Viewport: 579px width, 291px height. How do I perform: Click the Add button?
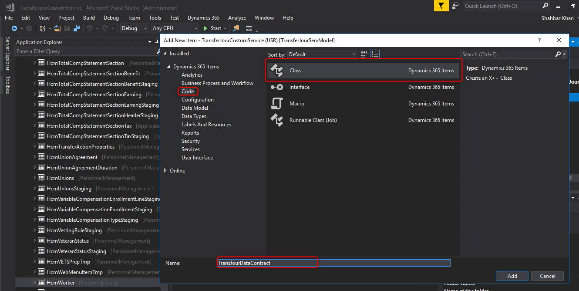click(512, 276)
